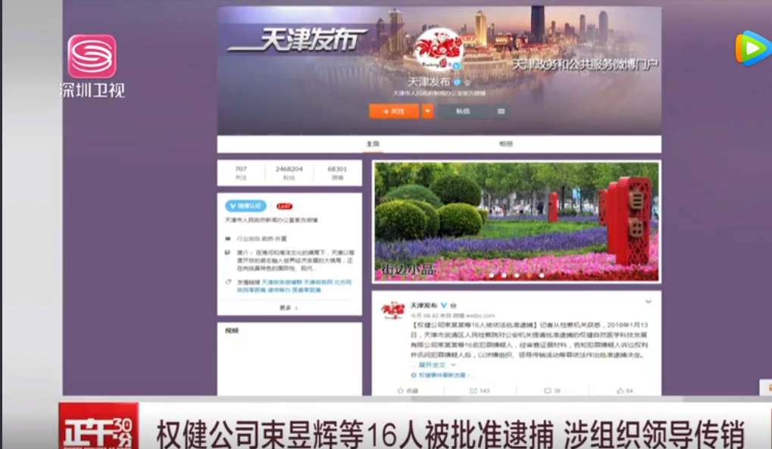Select the last slideshow indicator dot
This screenshot has width=772, height=449.
click(x=542, y=276)
